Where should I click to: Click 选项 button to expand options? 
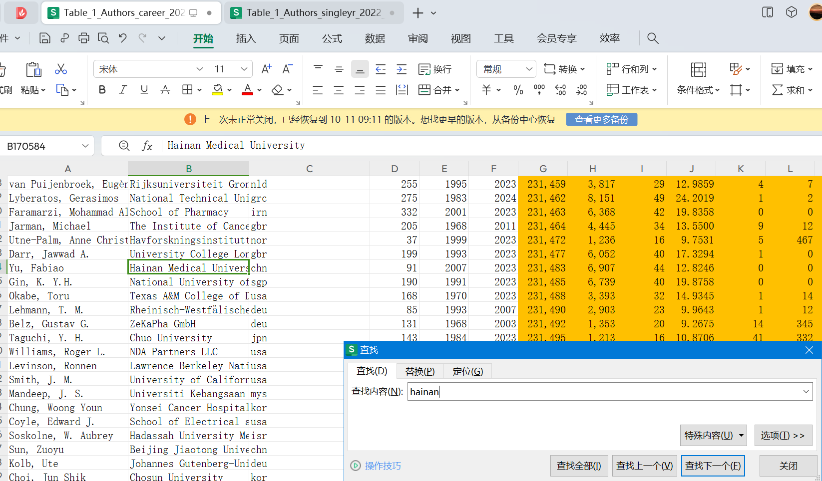pos(783,436)
